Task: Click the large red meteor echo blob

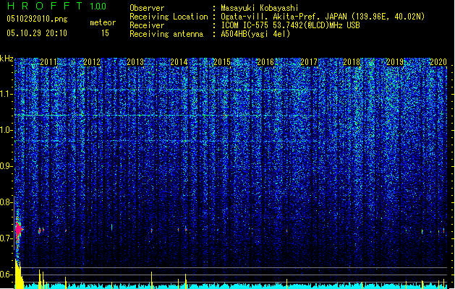Action: (x=19, y=230)
